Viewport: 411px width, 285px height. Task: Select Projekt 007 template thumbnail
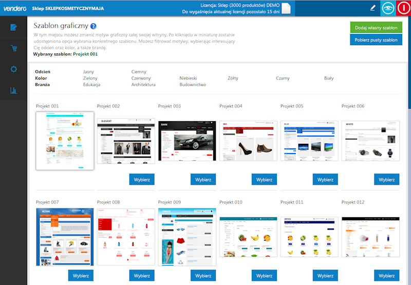(x=65, y=236)
